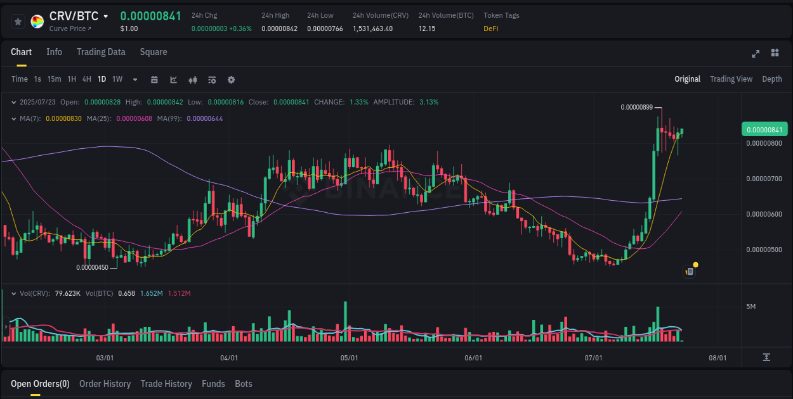Switch chart to Trading View mode
This screenshot has width=793, height=399.
tap(731, 79)
